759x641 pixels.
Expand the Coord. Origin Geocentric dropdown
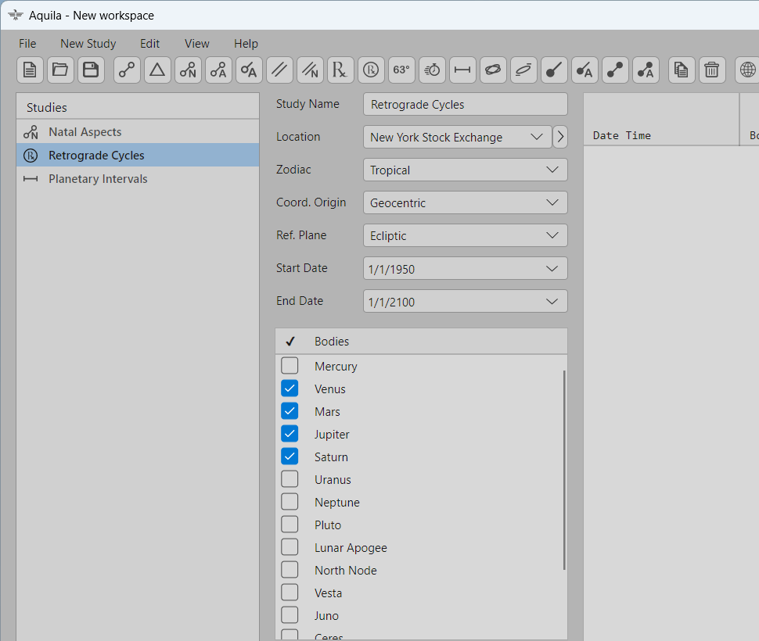coord(465,202)
